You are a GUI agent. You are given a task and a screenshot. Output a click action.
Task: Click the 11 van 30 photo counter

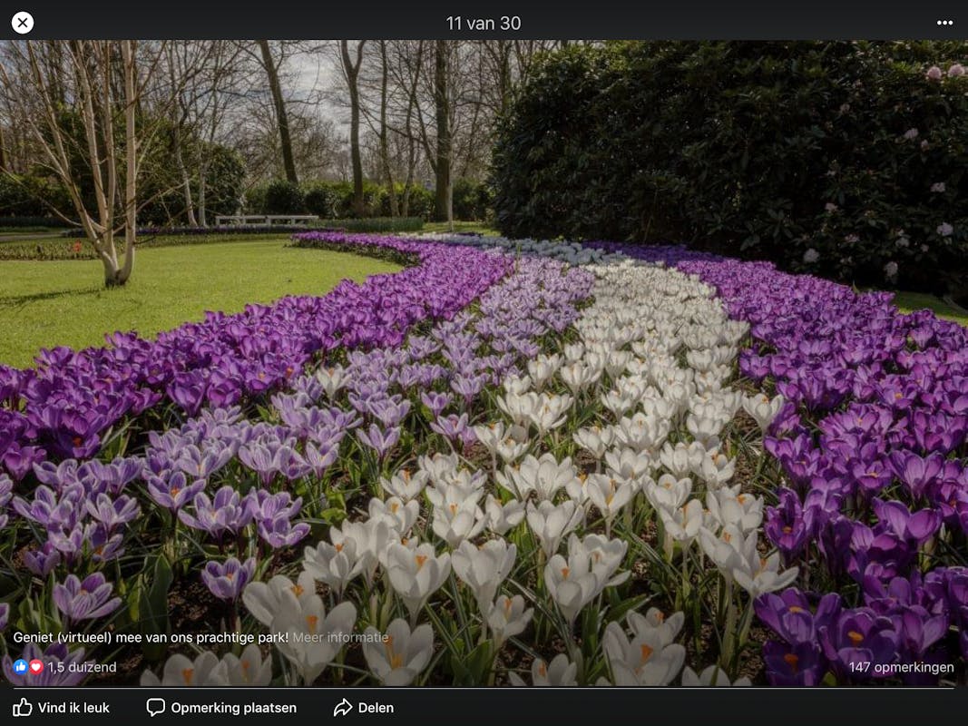click(484, 23)
